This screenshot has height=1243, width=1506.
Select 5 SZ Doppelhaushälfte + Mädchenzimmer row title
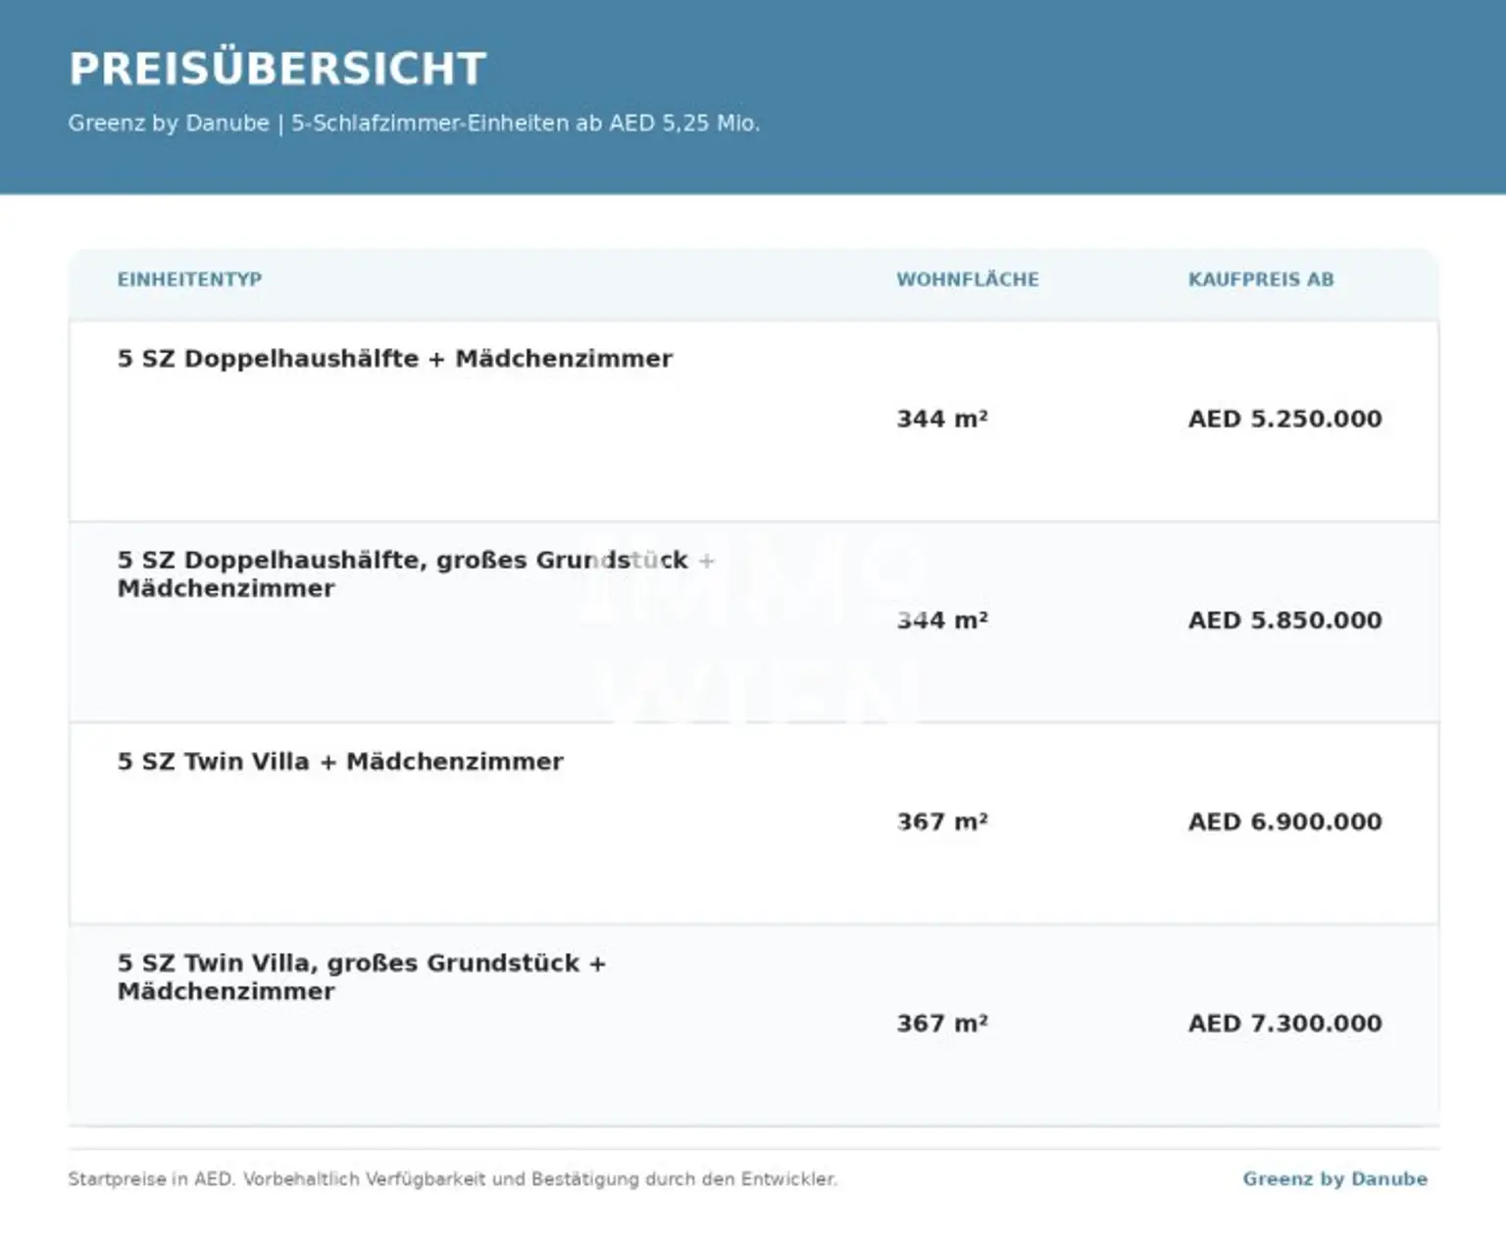[395, 359]
